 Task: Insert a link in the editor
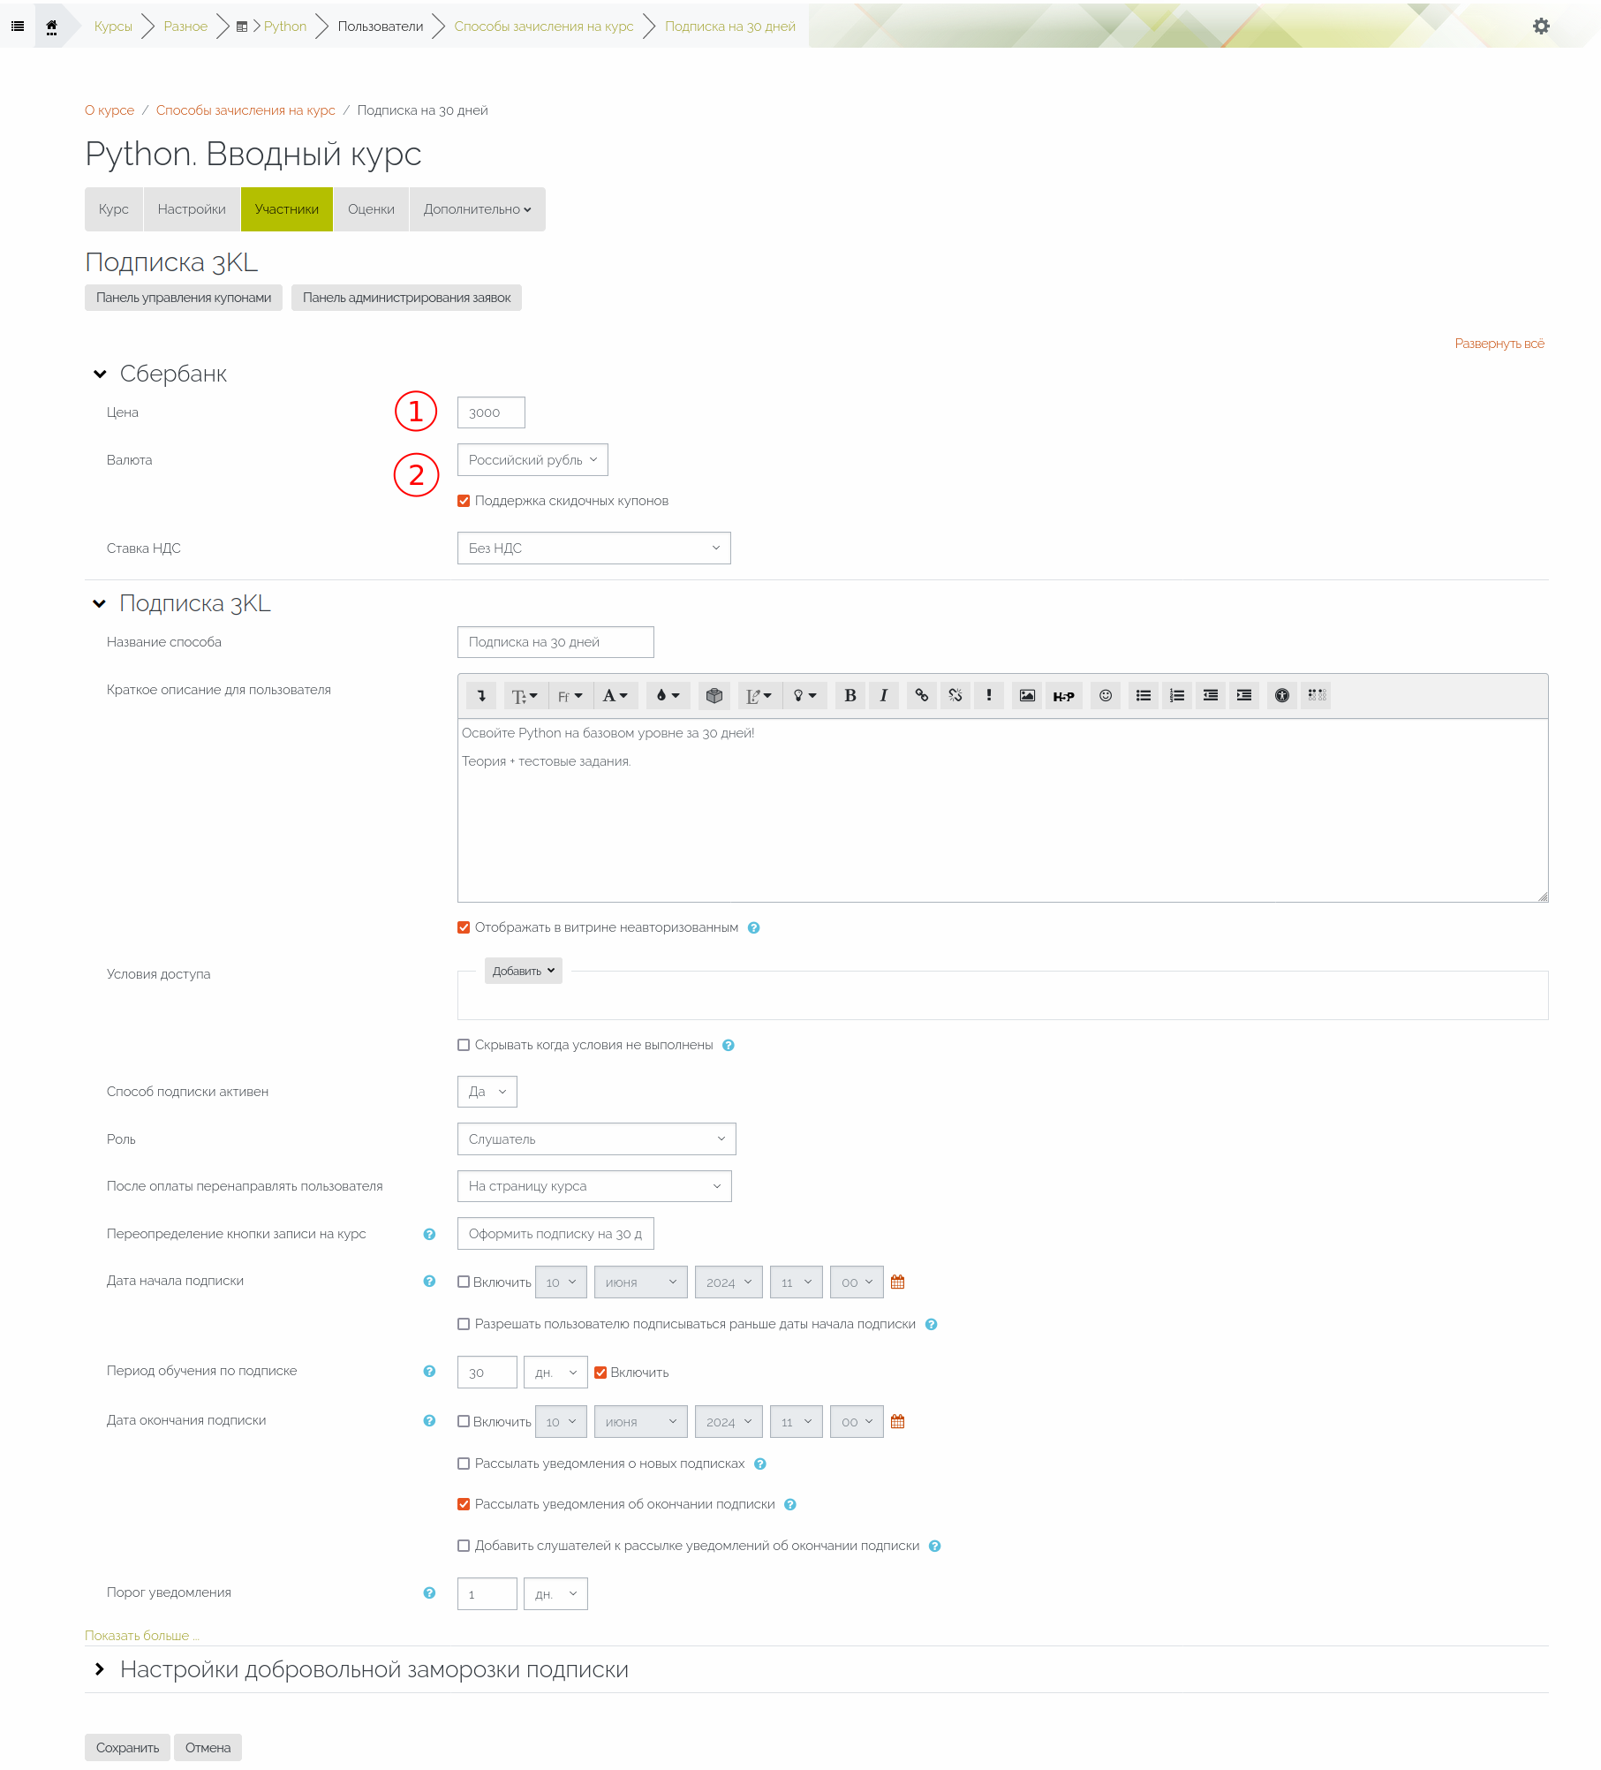tap(922, 696)
